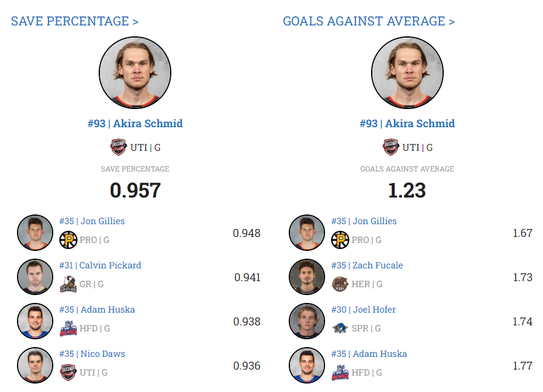This screenshot has height=392, width=543.
Task: Open the Save Percentage full leaderboard
Action: [x=74, y=21]
